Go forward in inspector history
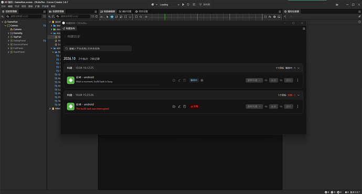This screenshot has height=194, width=362. click(291, 16)
